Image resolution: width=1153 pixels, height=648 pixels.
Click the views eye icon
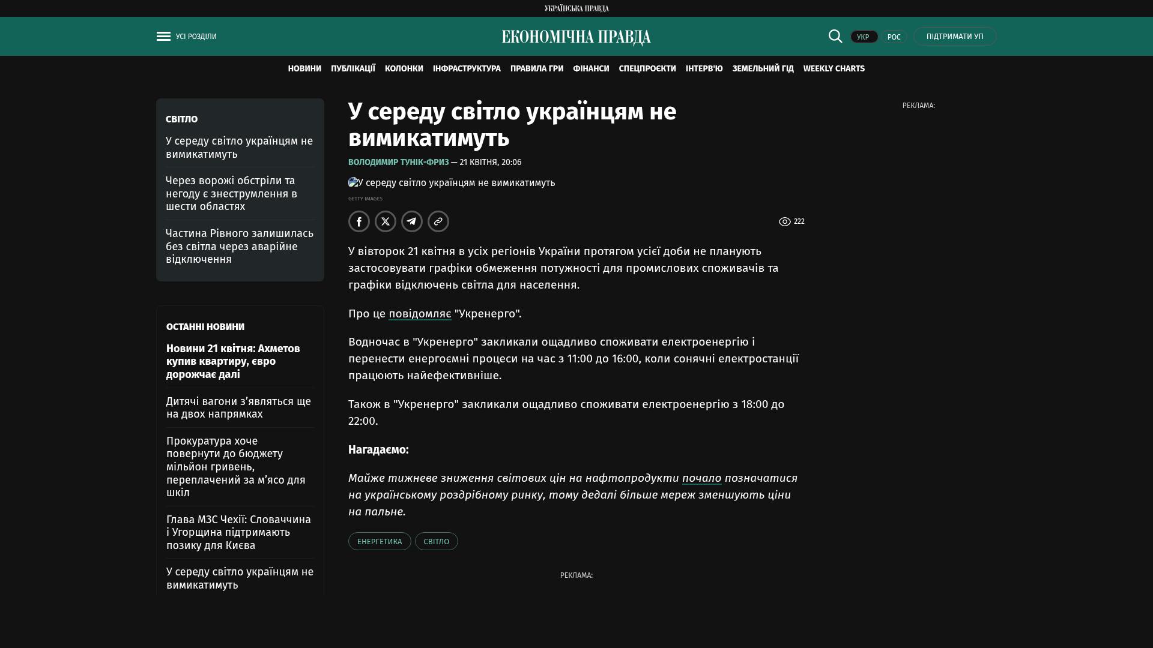[x=784, y=222]
